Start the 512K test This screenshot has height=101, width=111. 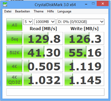click(x=14, y=52)
